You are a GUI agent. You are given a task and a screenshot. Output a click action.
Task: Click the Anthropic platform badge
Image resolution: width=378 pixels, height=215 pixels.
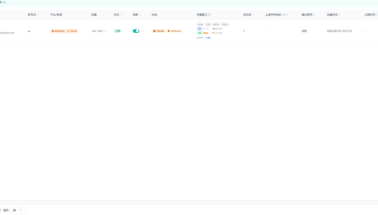coord(58,31)
